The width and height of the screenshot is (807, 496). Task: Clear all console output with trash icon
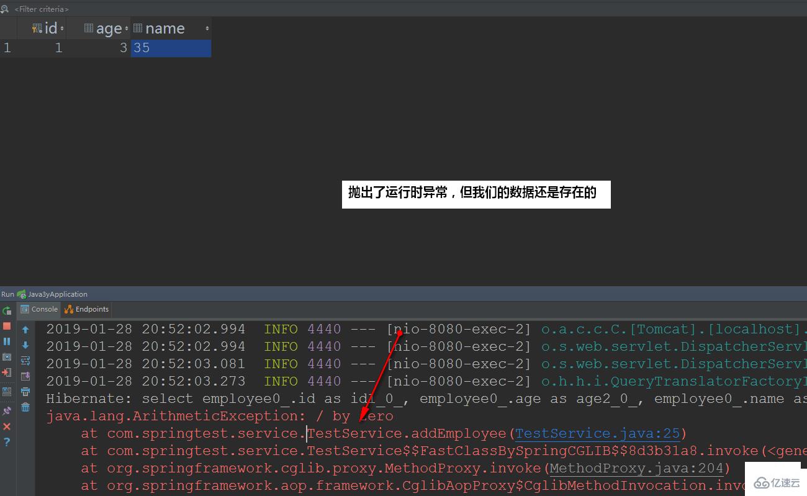pos(25,407)
